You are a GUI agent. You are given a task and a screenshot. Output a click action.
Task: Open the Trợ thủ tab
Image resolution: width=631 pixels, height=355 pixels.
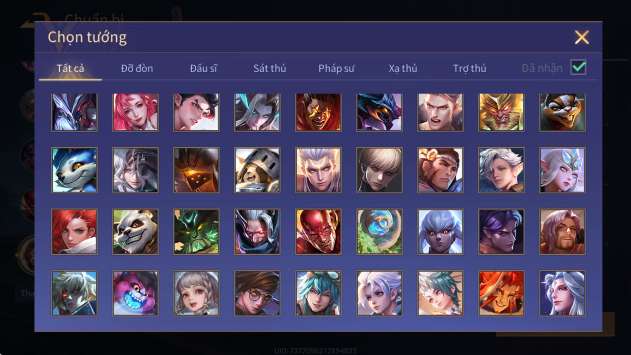point(469,68)
